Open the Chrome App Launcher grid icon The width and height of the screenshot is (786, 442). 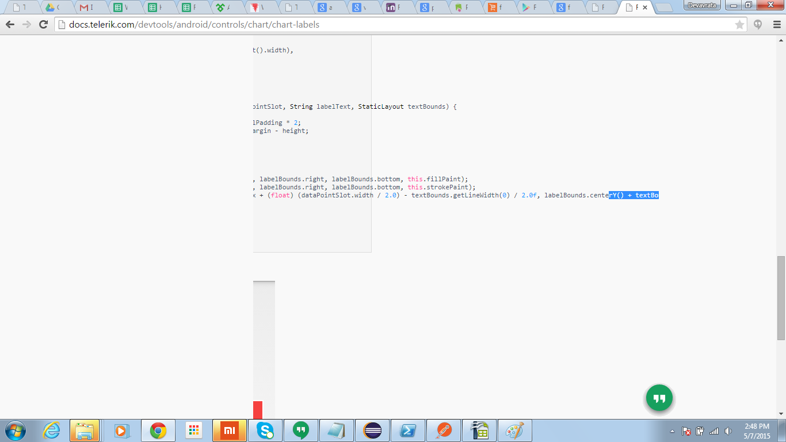pos(193,430)
